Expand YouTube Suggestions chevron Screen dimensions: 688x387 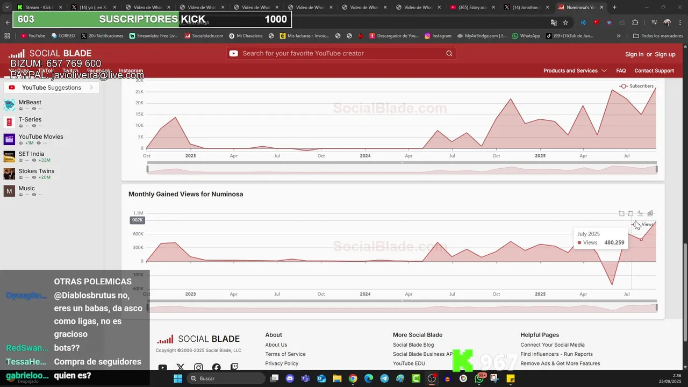point(91,88)
